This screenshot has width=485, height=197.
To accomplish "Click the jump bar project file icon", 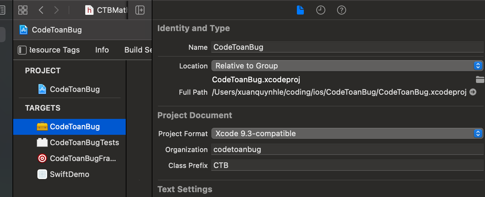I will 24,30.
